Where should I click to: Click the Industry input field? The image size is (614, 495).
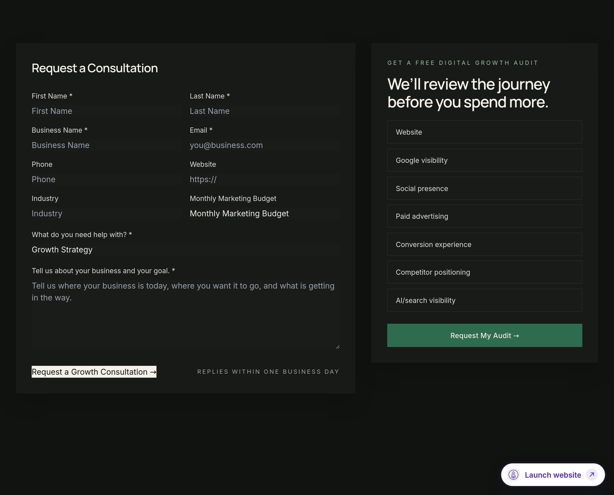click(x=106, y=214)
